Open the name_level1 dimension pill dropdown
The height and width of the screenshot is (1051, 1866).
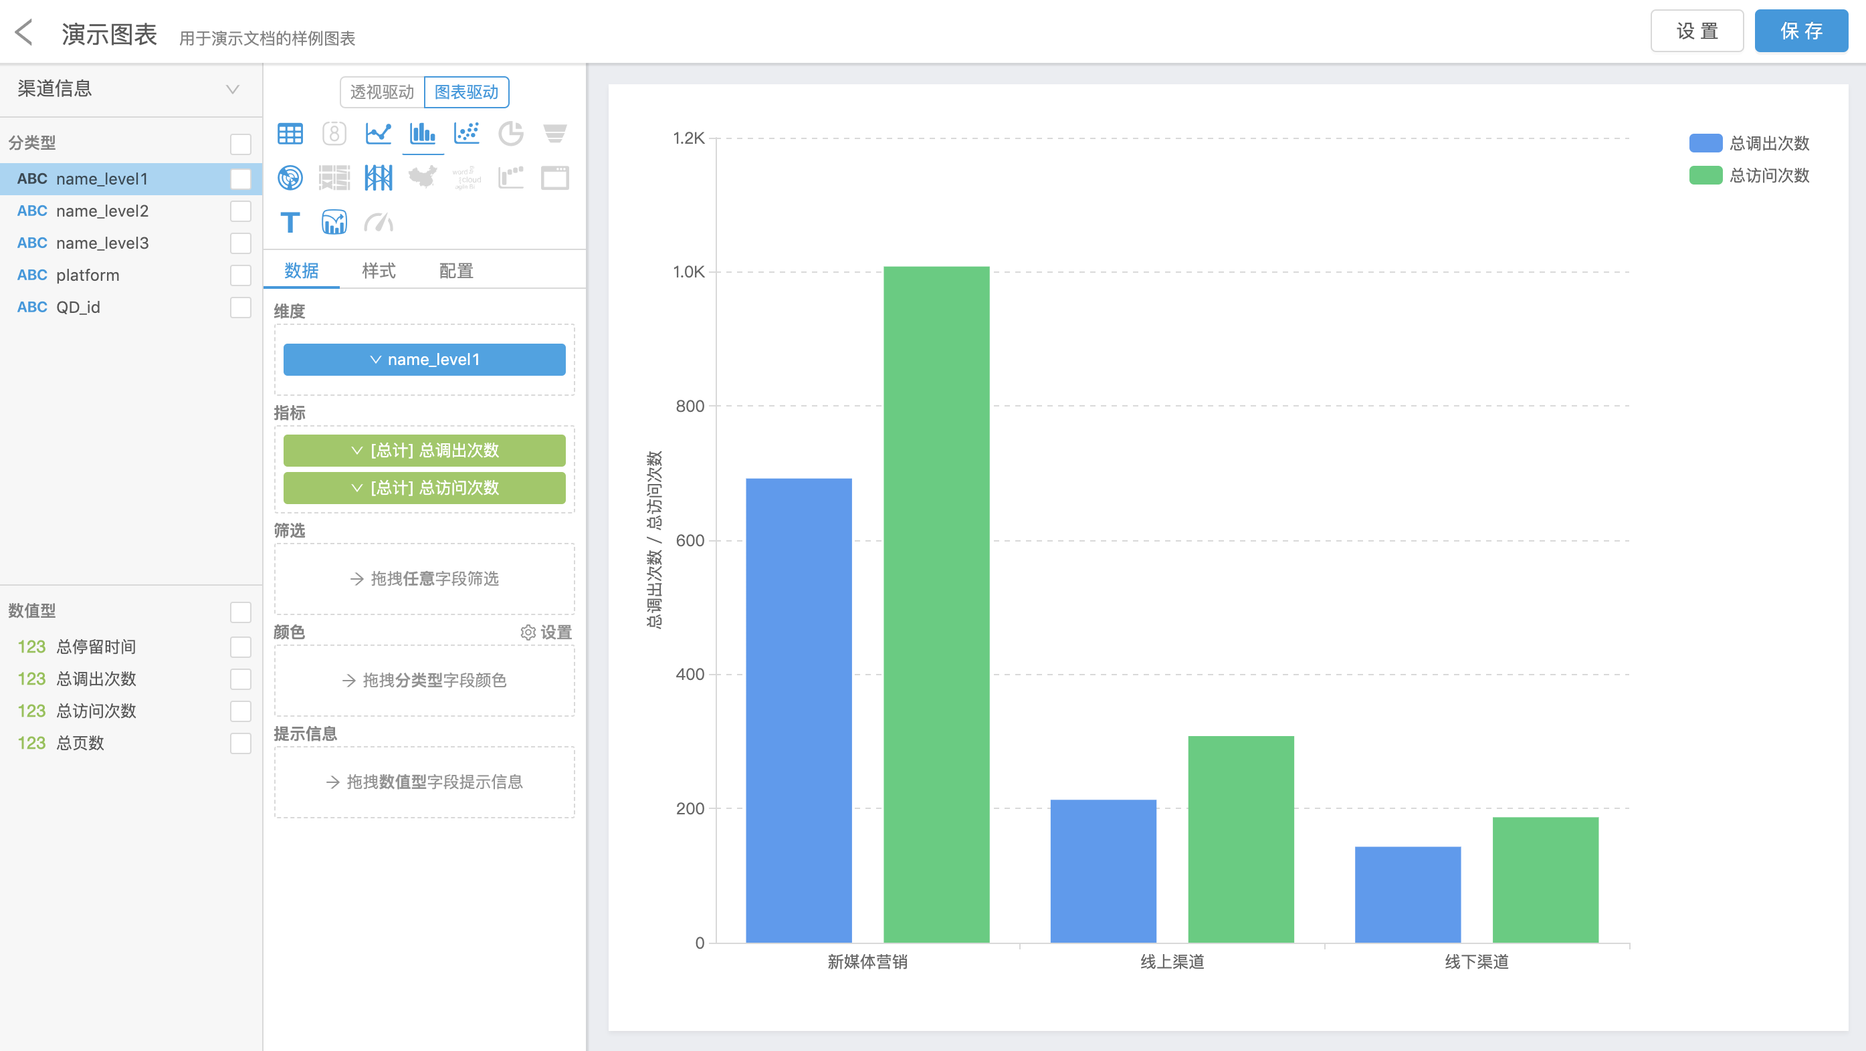coord(375,360)
